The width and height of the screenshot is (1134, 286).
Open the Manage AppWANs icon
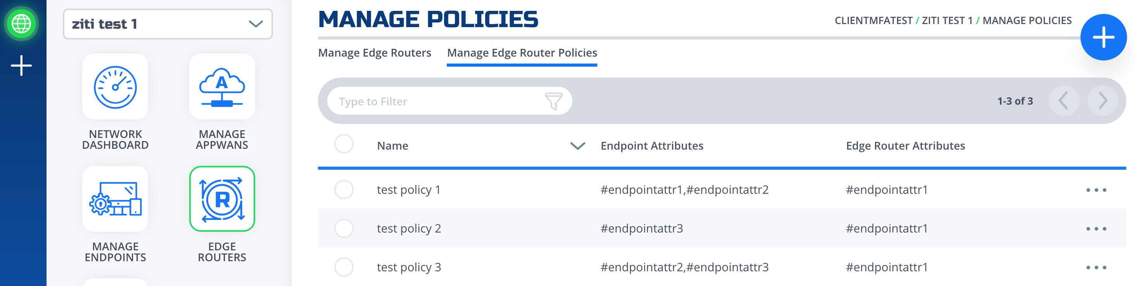coord(222,87)
